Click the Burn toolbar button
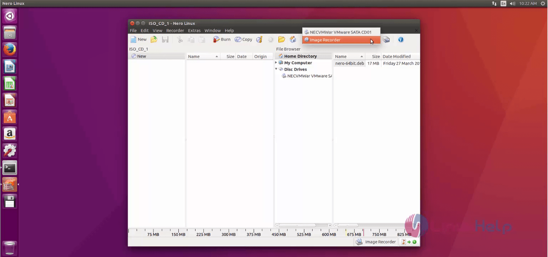The width and height of the screenshot is (548, 257). point(222,40)
